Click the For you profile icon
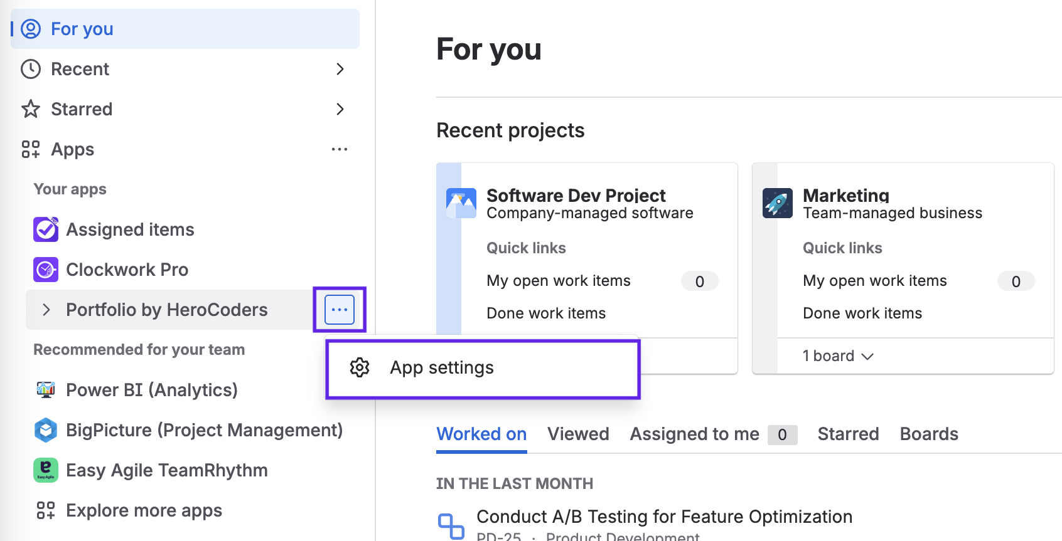1062x541 pixels. point(31,29)
